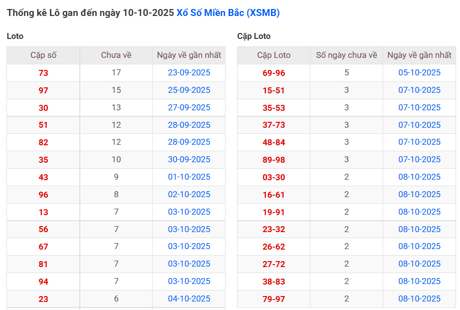Click the 'Cặp số' column header
Viewport: 460px width, 310px height.
click(x=43, y=55)
